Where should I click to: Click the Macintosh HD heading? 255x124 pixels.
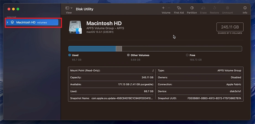tap(104, 23)
